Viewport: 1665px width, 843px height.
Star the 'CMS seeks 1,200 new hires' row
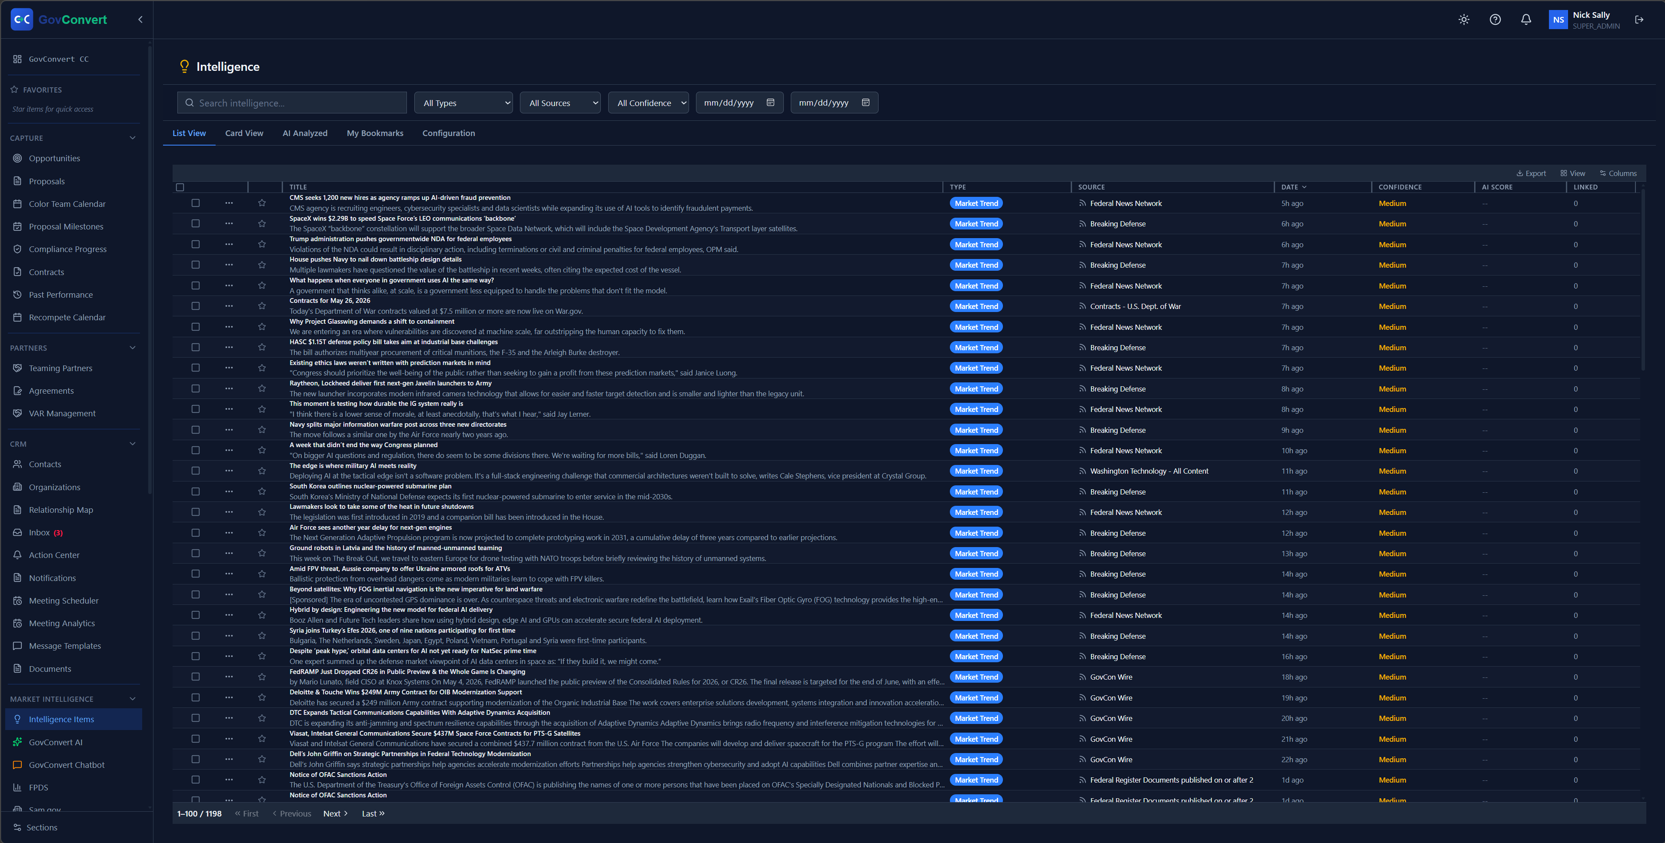[x=262, y=203]
